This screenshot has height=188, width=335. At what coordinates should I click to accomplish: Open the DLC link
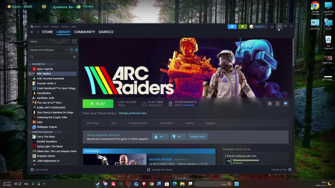[x=114, y=123]
